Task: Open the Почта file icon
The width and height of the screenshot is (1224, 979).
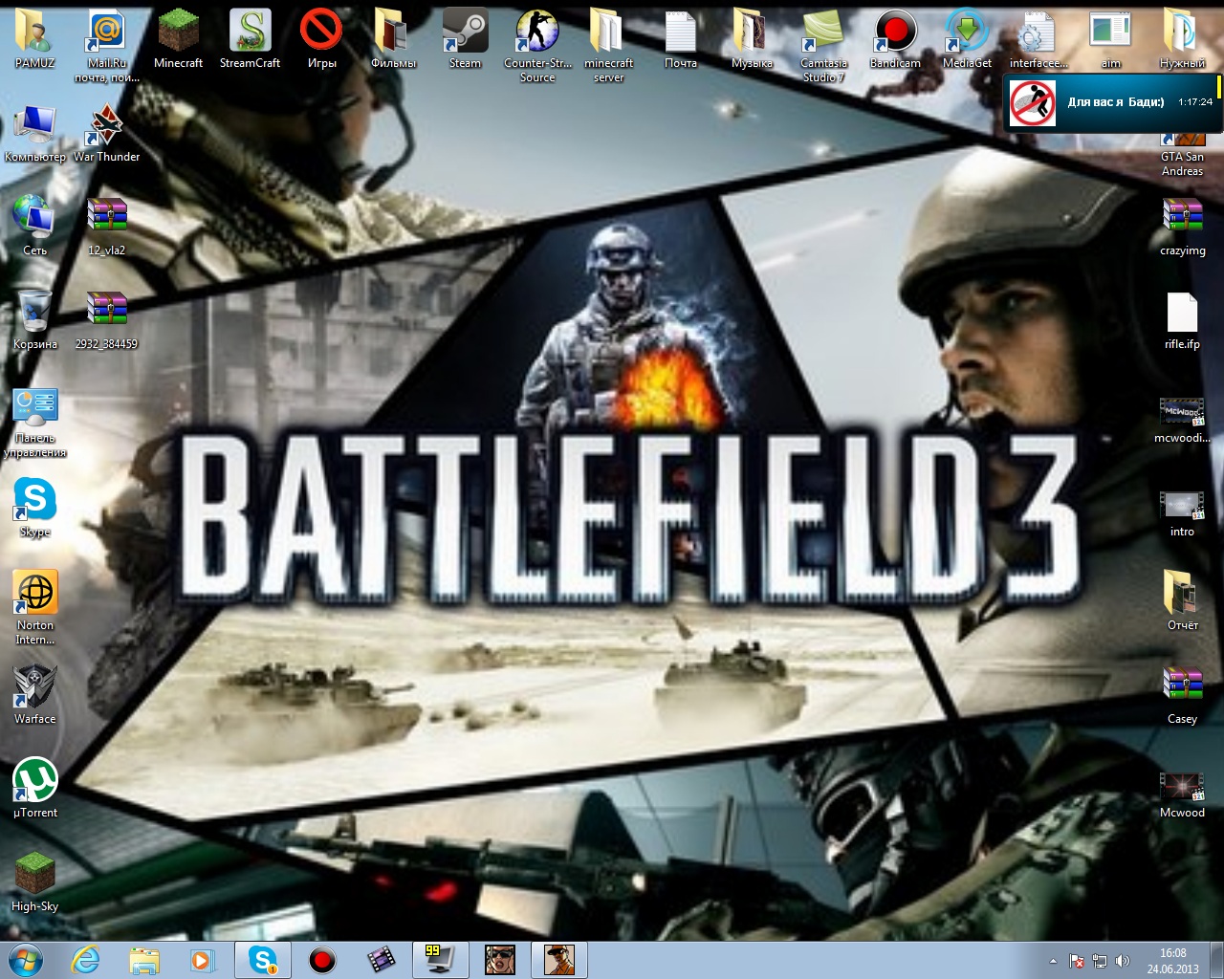Action: (x=680, y=38)
